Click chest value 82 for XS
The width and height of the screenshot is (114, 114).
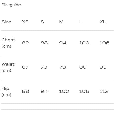tap(25, 43)
